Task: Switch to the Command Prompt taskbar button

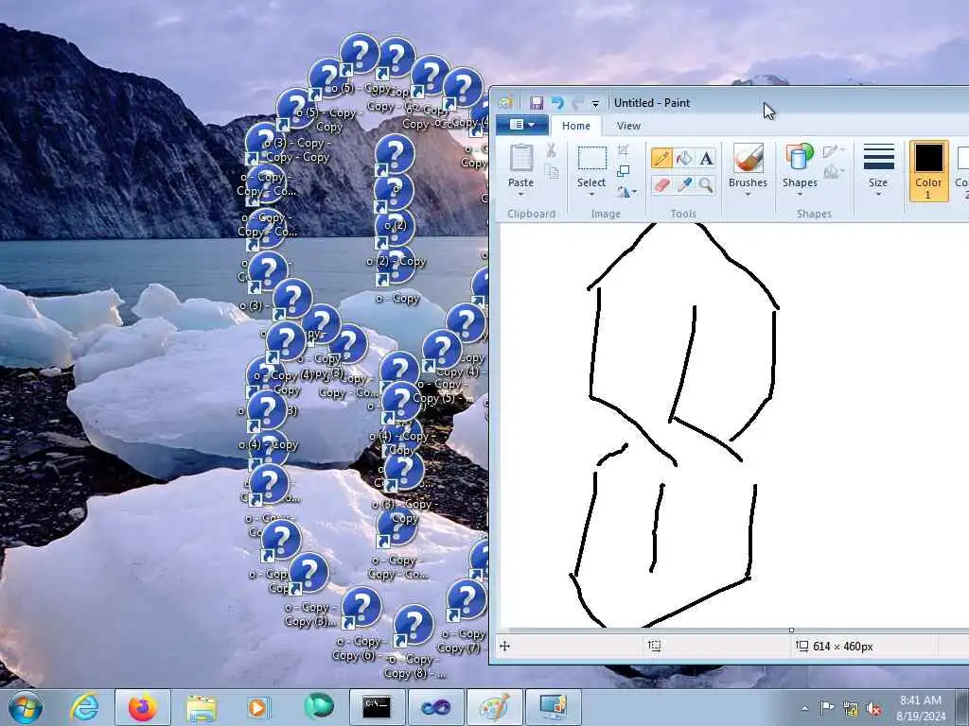Action: tap(377, 707)
